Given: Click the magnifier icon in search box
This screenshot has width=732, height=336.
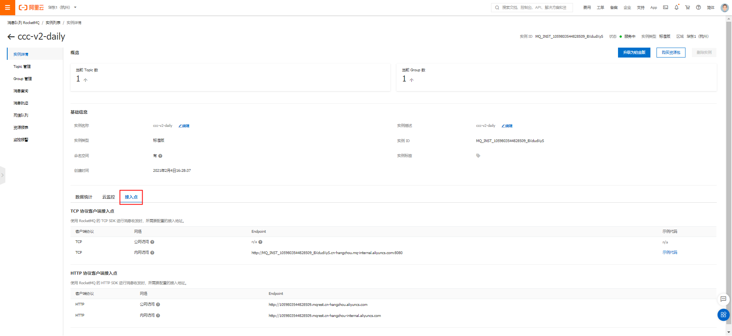Looking at the screenshot, I should [x=497, y=8].
